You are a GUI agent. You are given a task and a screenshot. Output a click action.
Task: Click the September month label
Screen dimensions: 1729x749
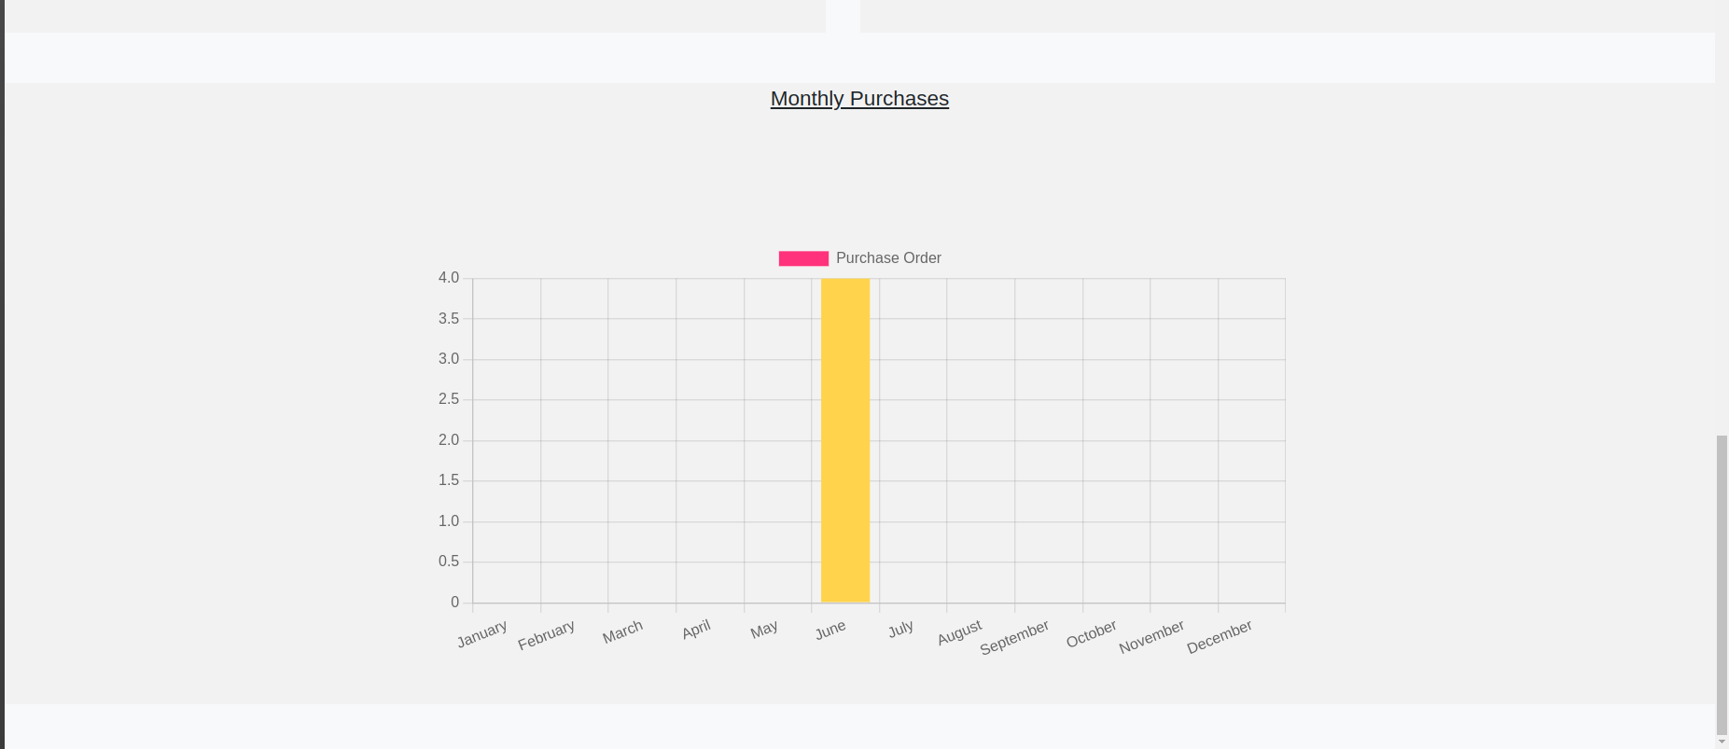[x=1014, y=637]
